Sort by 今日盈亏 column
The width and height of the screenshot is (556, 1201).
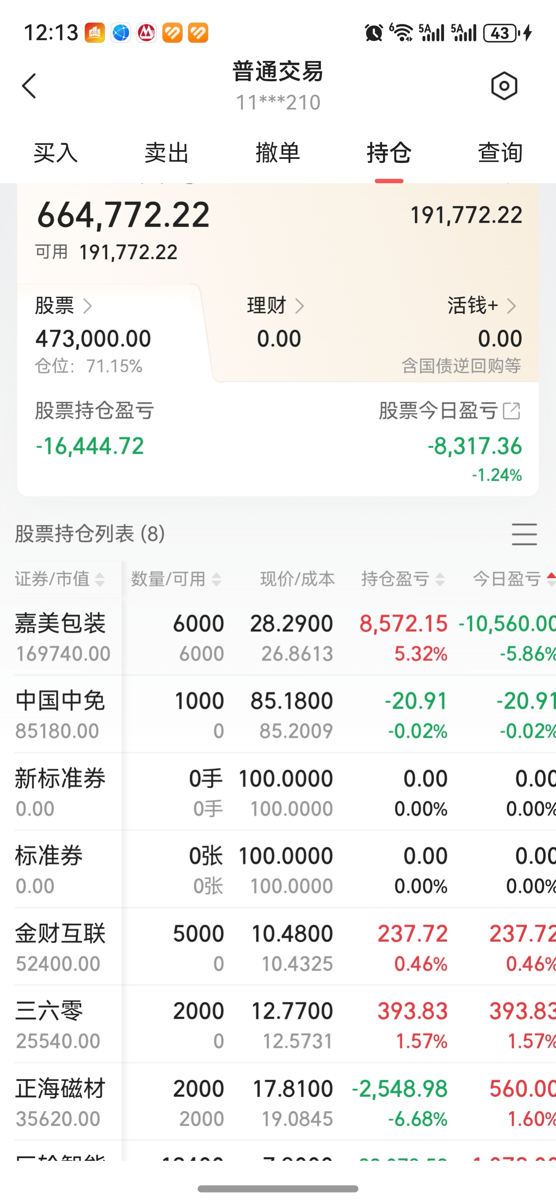coord(514,579)
